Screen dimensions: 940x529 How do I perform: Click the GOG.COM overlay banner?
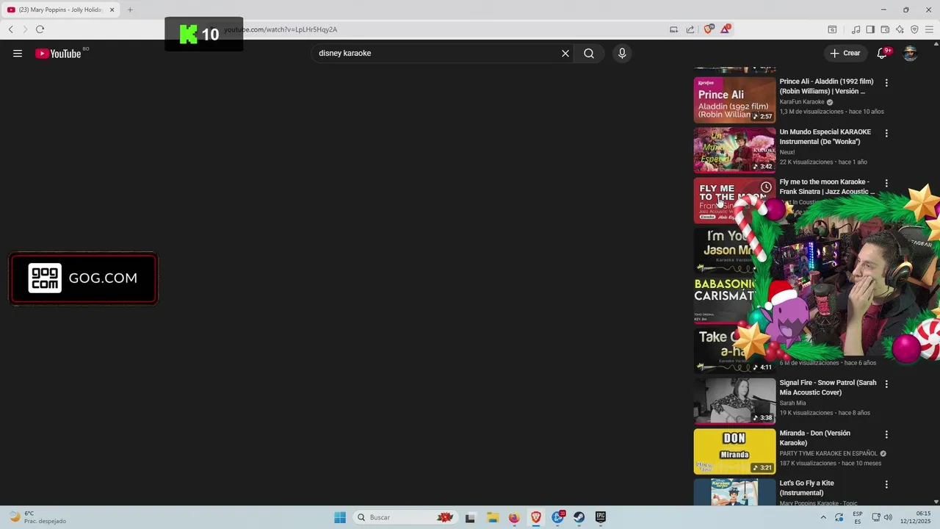click(83, 278)
